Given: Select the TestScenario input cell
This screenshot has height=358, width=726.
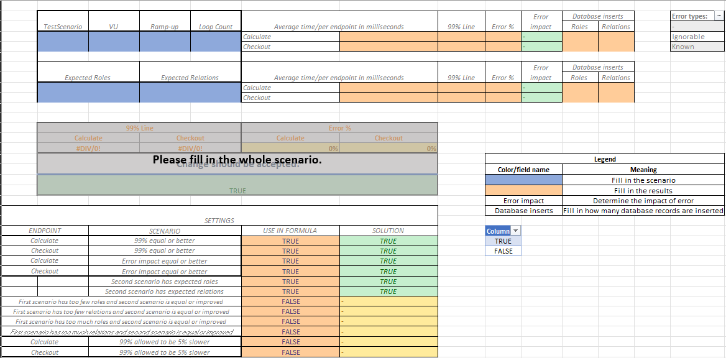Looking at the screenshot, I should (x=63, y=41).
